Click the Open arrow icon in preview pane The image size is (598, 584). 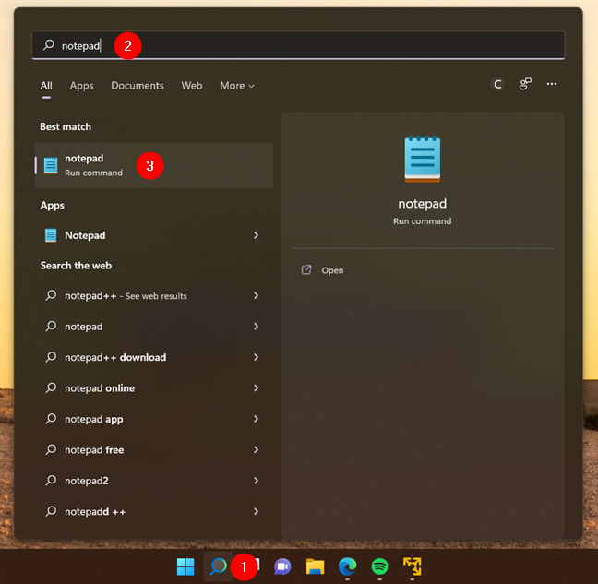pos(306,270)
